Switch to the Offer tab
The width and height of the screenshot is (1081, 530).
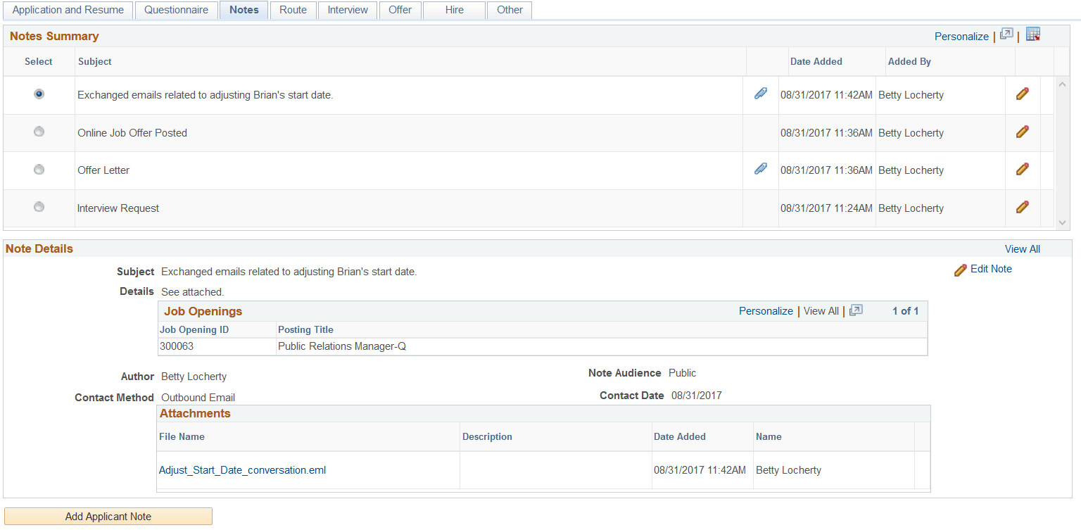point(400,10)
